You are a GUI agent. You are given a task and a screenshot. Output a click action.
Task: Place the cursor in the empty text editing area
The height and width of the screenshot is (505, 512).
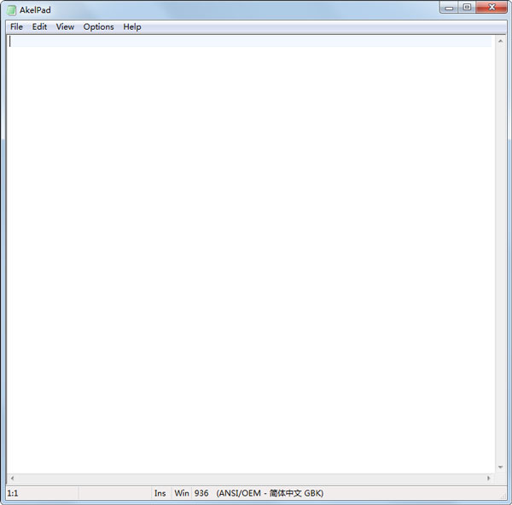(x=247, y=256)
